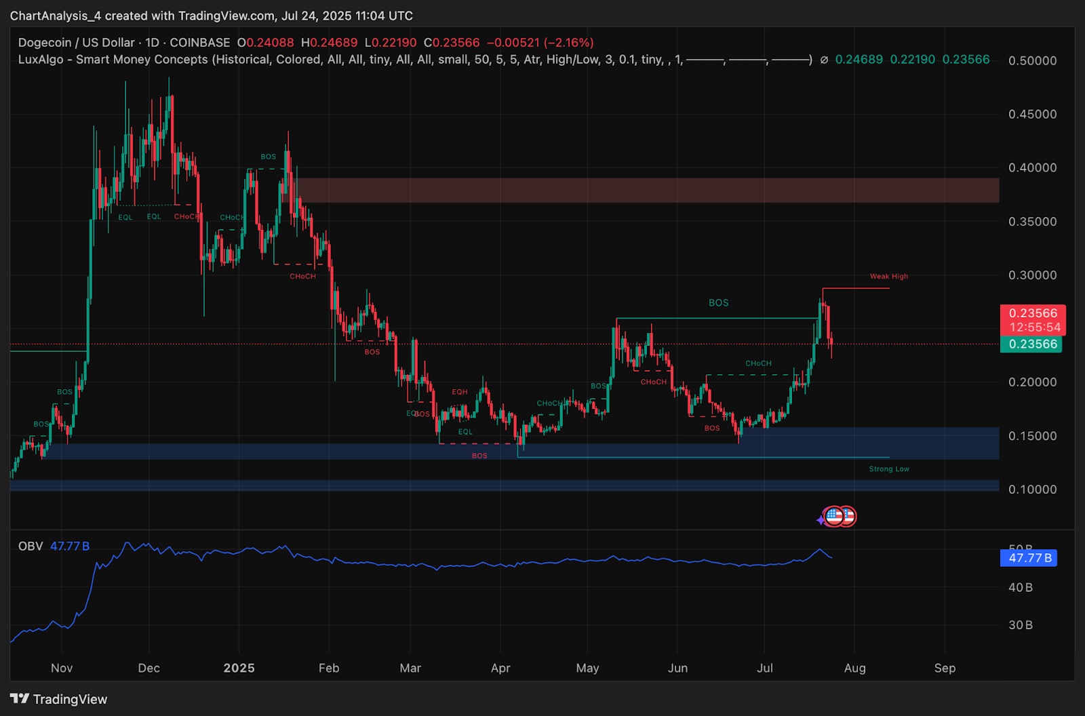Click the 0.30000 price scale label

(x=1032, y=275)
